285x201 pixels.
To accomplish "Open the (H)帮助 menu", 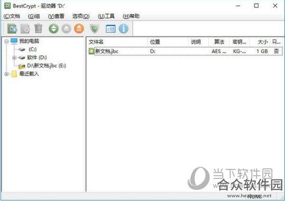I will pyautogui.click(x=131, y=16).
